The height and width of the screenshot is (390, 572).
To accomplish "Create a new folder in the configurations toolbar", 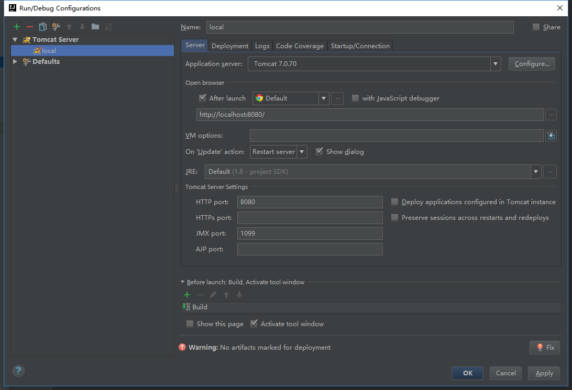I will (95, 27).
